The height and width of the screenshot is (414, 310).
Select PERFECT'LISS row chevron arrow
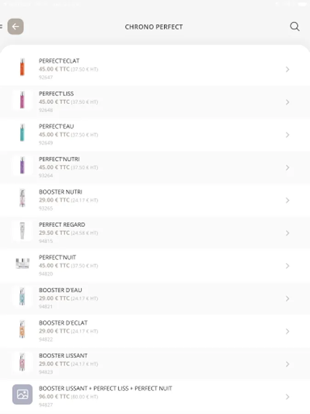point(287,102)
